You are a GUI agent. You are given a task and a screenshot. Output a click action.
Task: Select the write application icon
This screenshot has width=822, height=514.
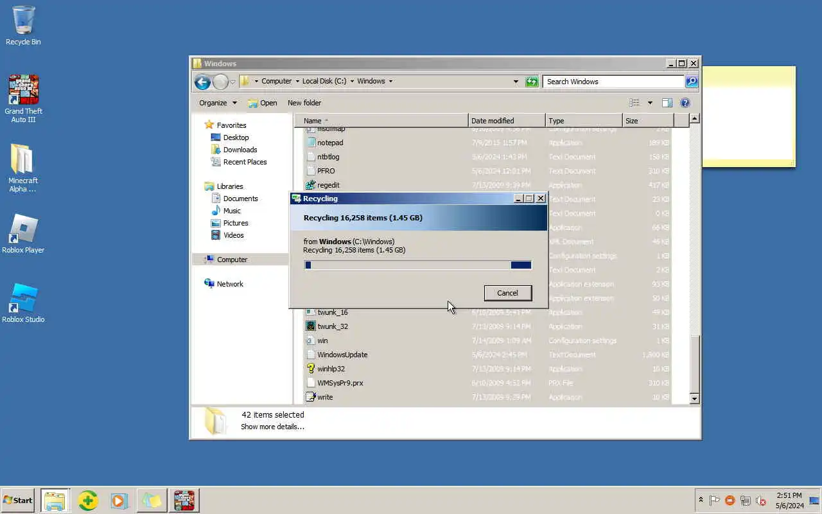point(311,397)
